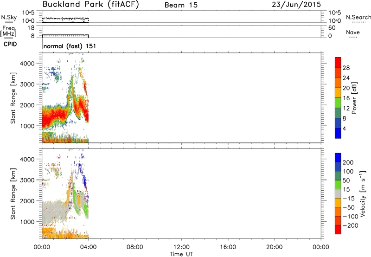Viewport: 371px width, 257px height.
Task: Select the 'normal (fast) 151' mode text
Action: (70, 46)
